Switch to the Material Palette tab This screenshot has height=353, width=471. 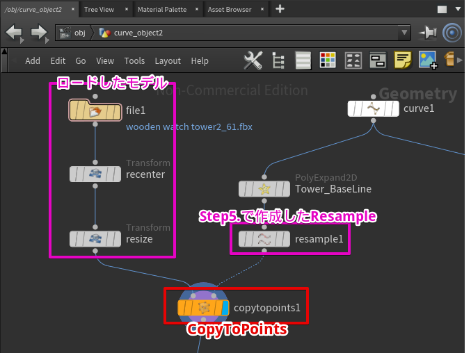[x=162, y=9]
